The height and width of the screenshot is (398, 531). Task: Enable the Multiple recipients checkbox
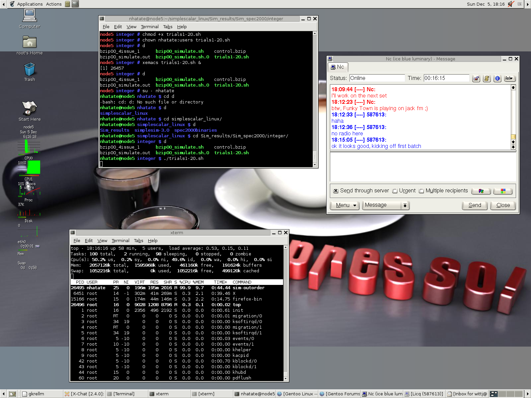point(421,191)
